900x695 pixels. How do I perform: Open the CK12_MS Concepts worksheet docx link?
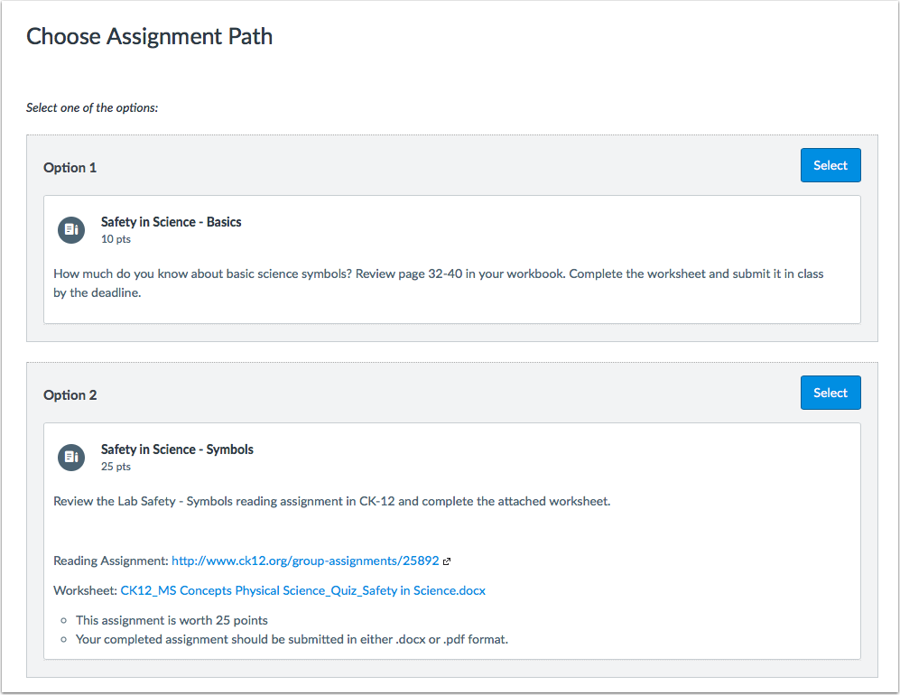pos(303,590)
